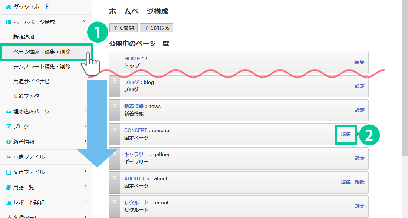Expand the 埋め込みパーツ menu chevron
The image size is (408, 218).
coord(85,111)
